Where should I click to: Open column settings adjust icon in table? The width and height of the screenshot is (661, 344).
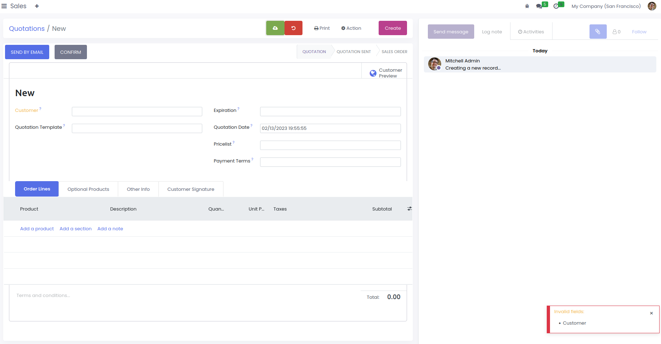click(x=409, y=209)
